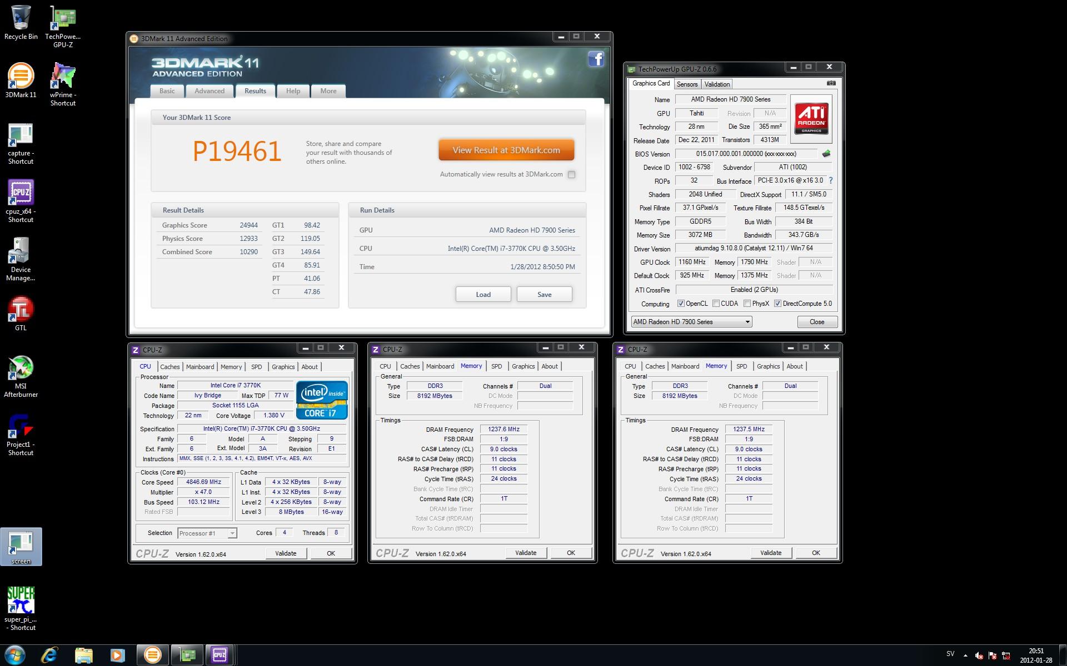This screenshot has width=1067, height=666.
Task: Select the screen shortcut icon
Action: [21, 547]
